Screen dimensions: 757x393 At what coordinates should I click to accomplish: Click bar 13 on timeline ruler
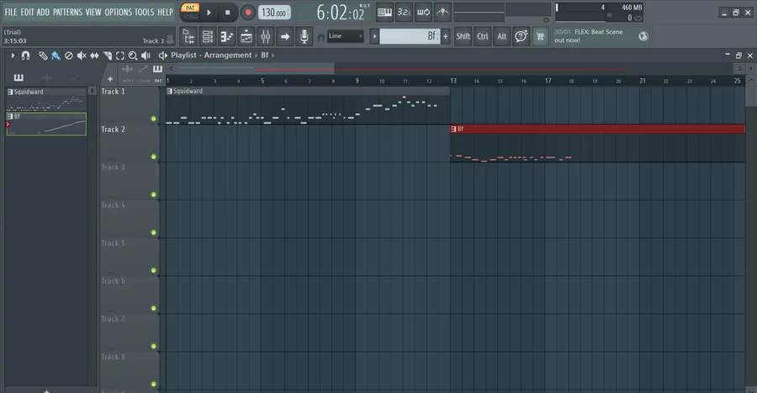coord(453,81)
